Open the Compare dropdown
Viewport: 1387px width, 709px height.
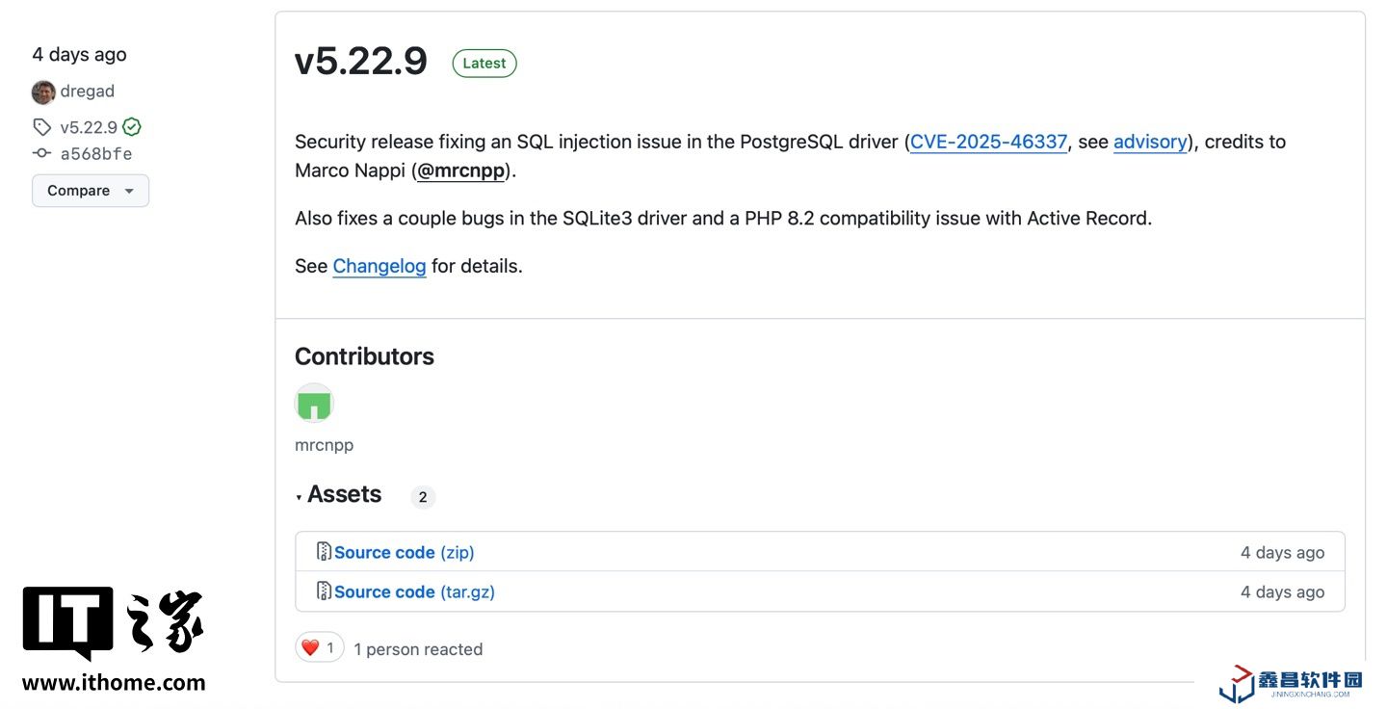(91, 191)
